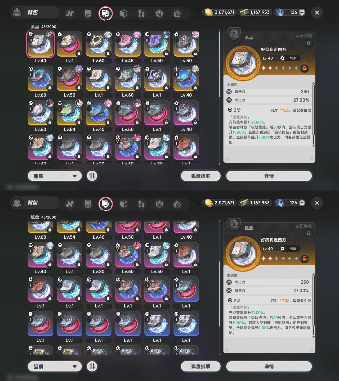The width and height of the screenshot is (339, 381).
Task: Toggle sort order arrows in lower screenshot
Action: (92, 366)
